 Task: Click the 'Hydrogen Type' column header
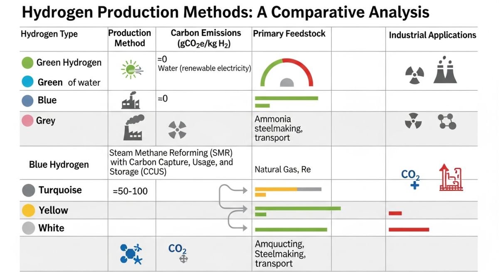[49, 34]
